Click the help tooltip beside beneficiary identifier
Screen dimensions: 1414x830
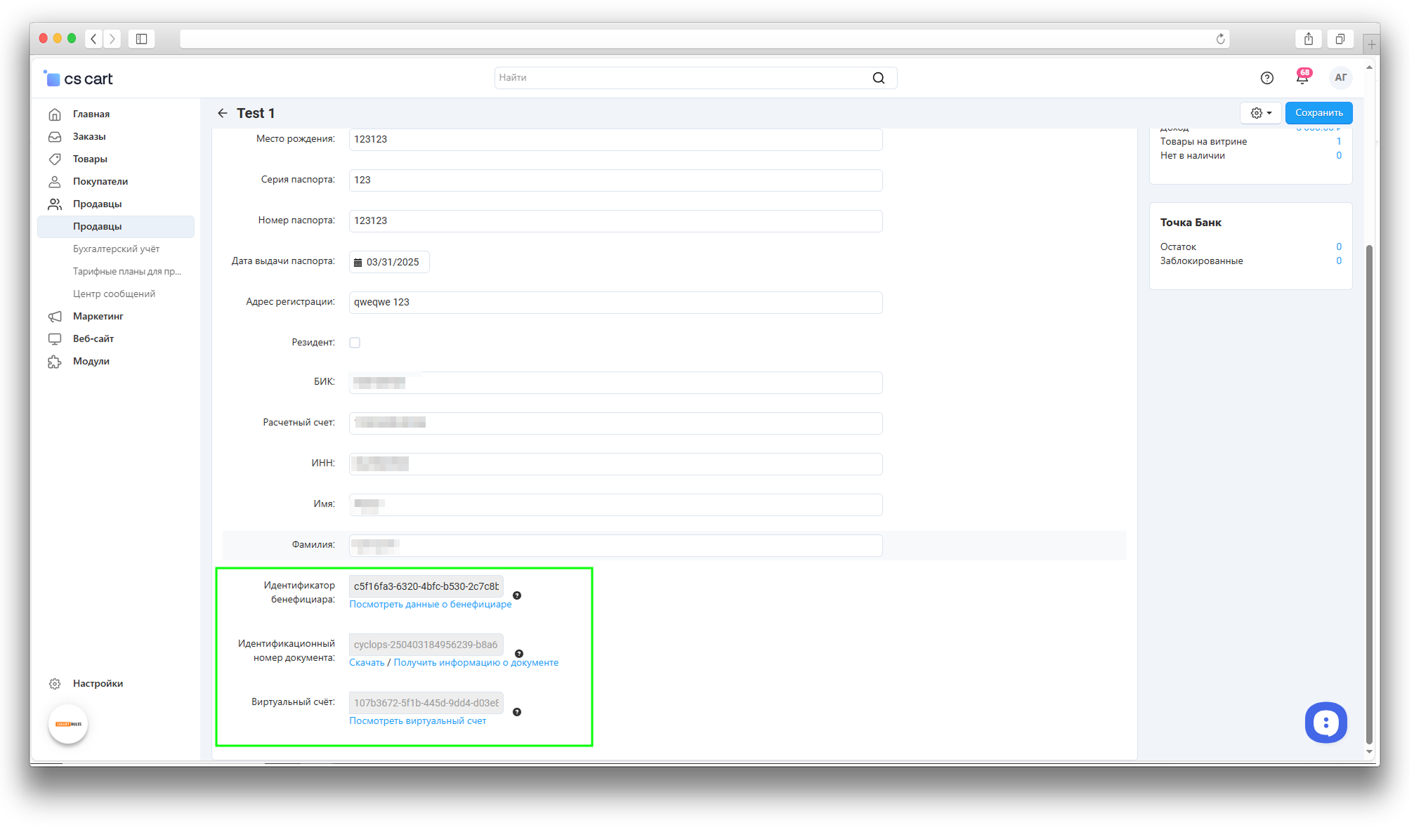[517, 595]
